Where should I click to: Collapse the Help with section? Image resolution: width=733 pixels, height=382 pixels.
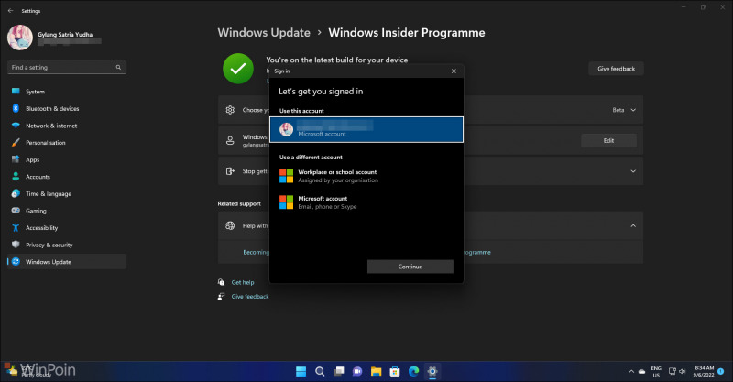pyautogui.click(x=633, y=226)
